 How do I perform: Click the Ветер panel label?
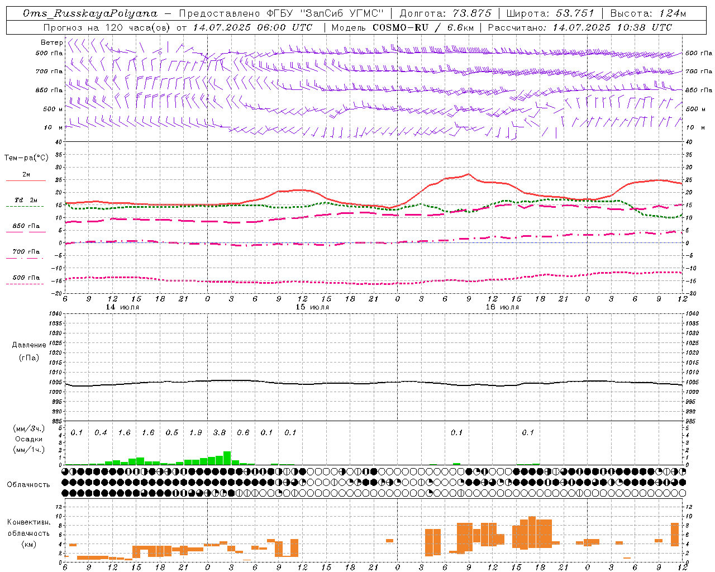[51, 42]
